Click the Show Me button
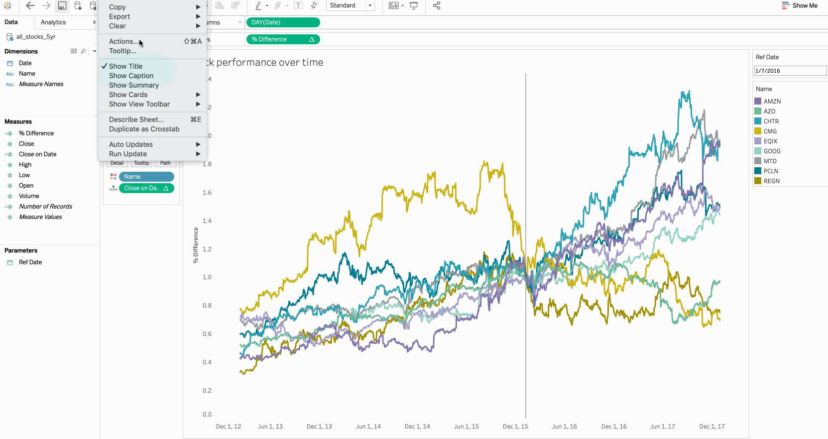828x439 pixels. pos(800,6)
